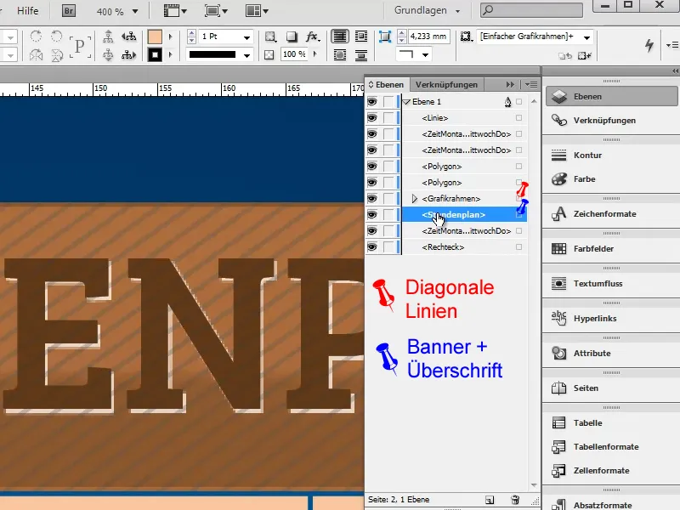The image size is (680, 510).
Task: Click the select content icon
Action: pos(108,55)
